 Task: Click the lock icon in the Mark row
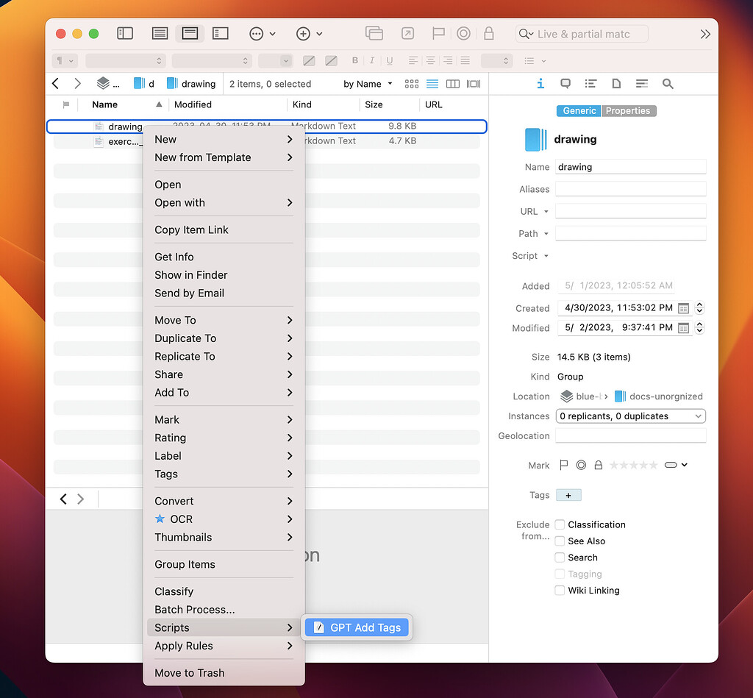(x=599, y=464)
